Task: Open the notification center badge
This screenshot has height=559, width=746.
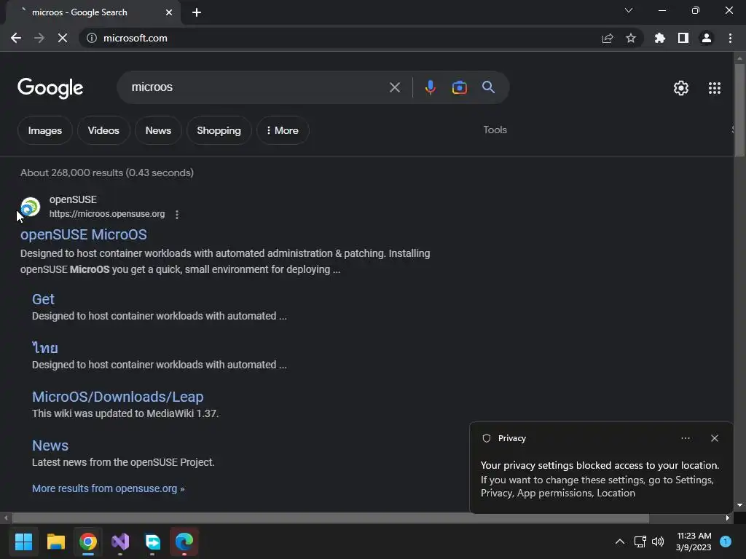Action: coord(726,542)
